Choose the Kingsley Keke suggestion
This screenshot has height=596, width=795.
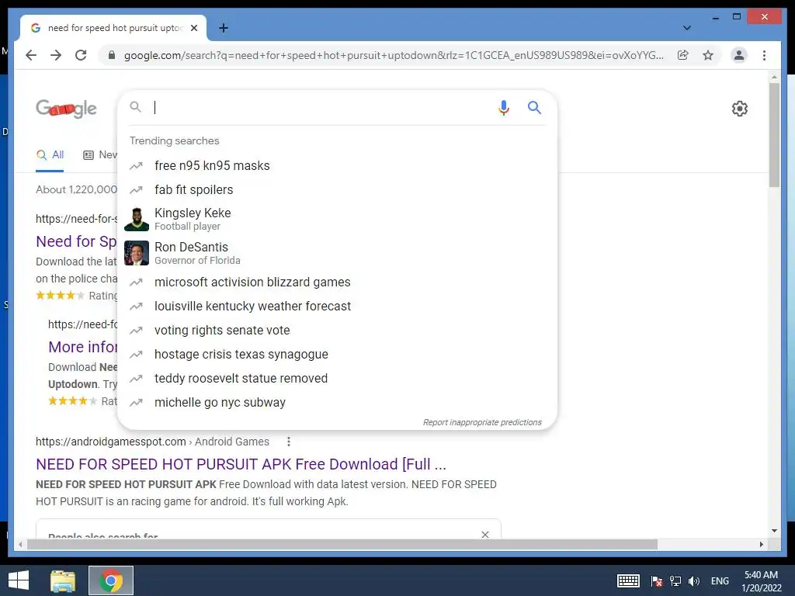(x=337, y=219)
